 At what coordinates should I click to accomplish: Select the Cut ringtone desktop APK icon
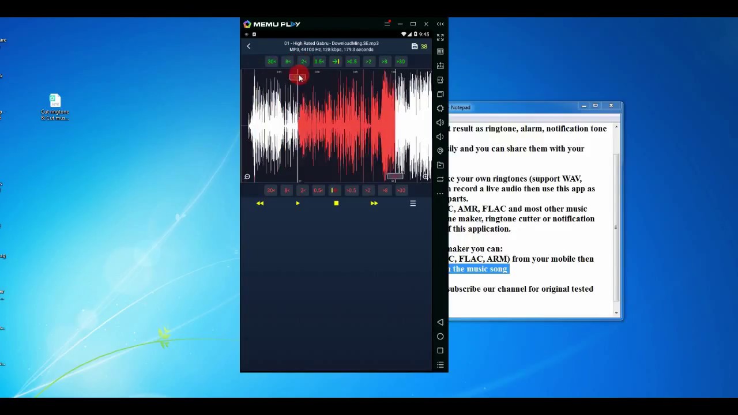55,107
